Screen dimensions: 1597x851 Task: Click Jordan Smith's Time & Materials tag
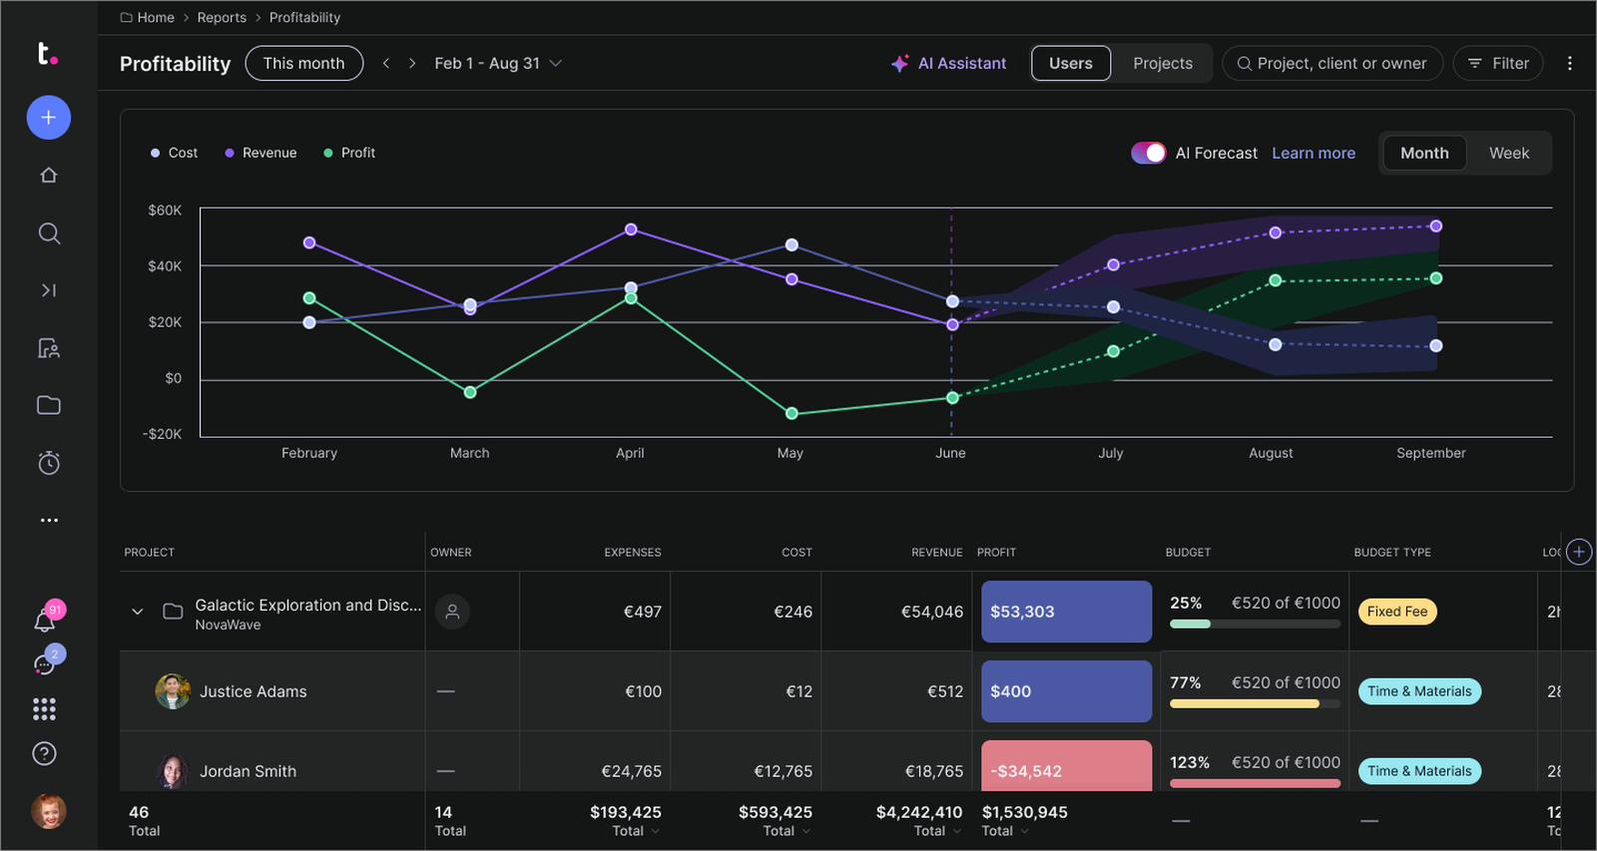pos(1419,771)
